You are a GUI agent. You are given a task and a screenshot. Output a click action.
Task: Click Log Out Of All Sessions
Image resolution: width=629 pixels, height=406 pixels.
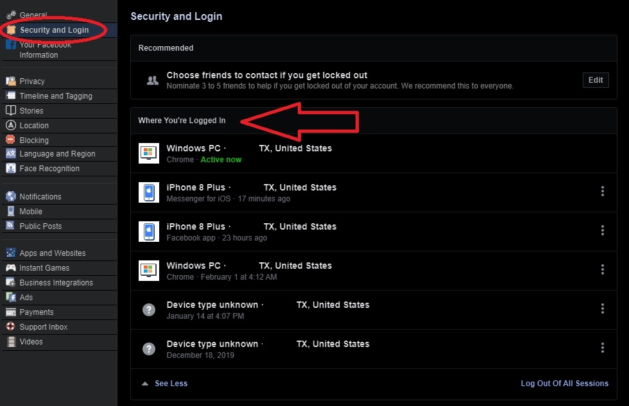coord(564,384)
